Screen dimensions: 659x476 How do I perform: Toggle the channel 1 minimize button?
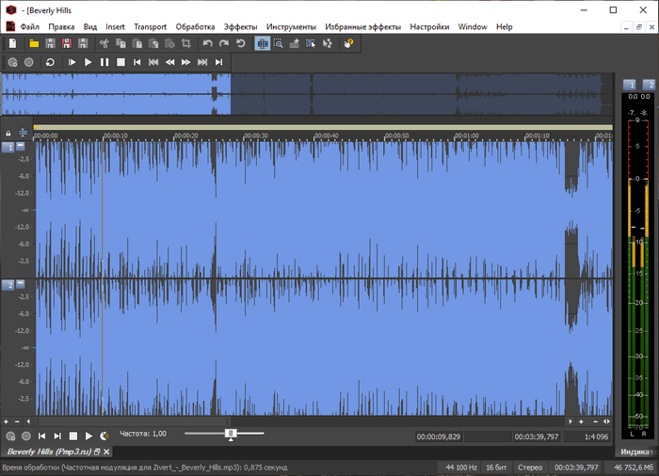(21, 147)
